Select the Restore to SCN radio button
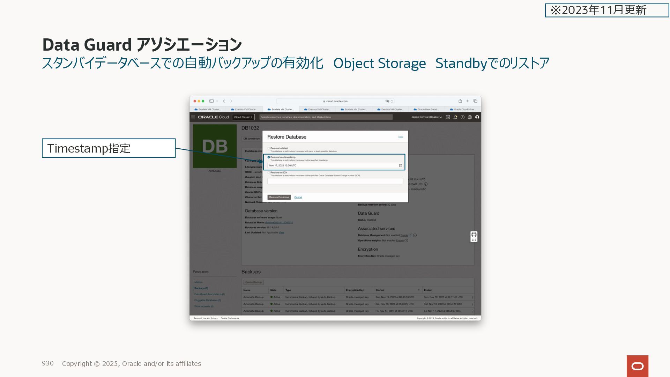The height and width of the screenshot is (377, 670). pyautogui.click(x=269, y=172)
